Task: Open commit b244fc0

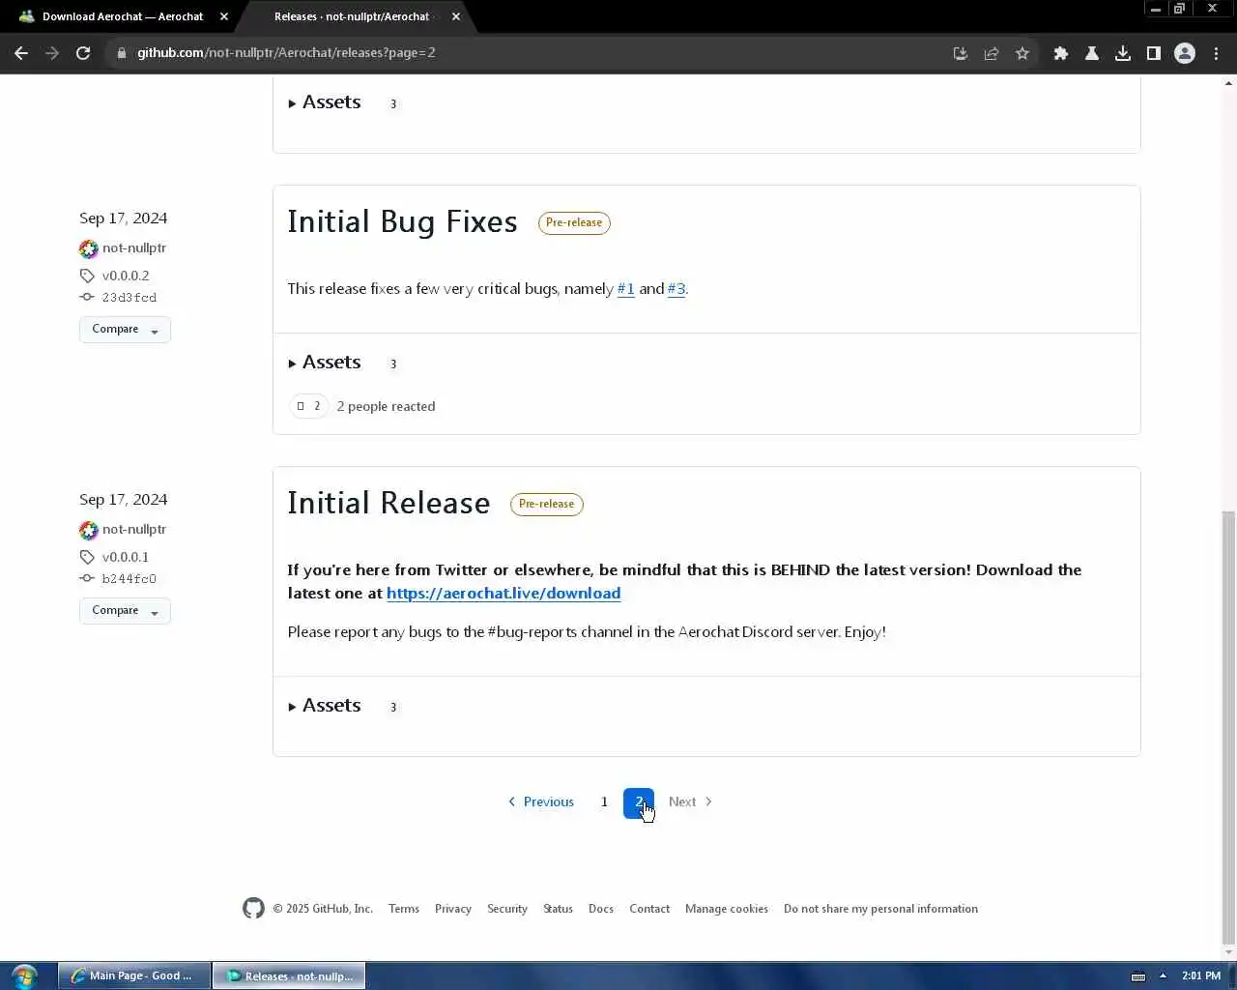Action: [x=129, y=579]
